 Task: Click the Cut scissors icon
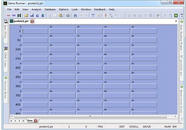tap(50, 15)
